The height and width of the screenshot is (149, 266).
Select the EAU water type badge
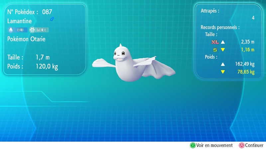18,30
